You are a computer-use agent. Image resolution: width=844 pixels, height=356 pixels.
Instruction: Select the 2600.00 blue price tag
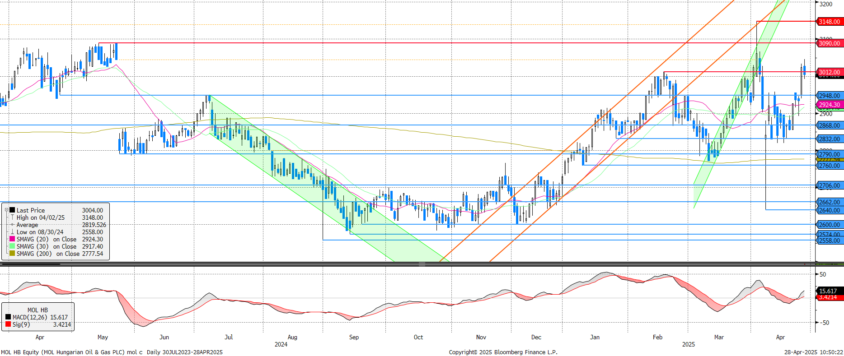(830, 225)
